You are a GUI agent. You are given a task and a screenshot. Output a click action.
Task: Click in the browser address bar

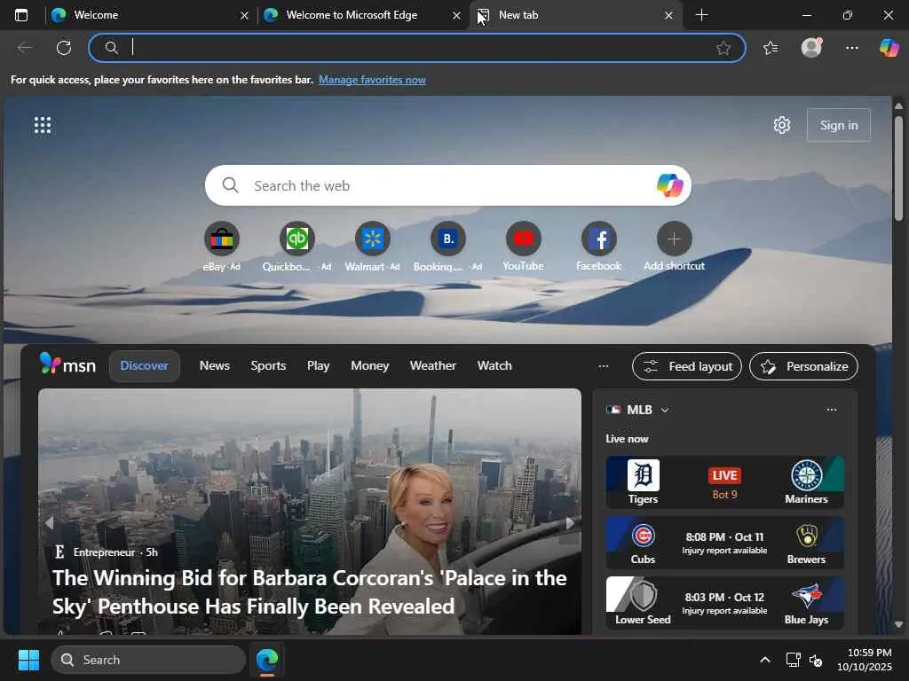(x=417, y=48)
